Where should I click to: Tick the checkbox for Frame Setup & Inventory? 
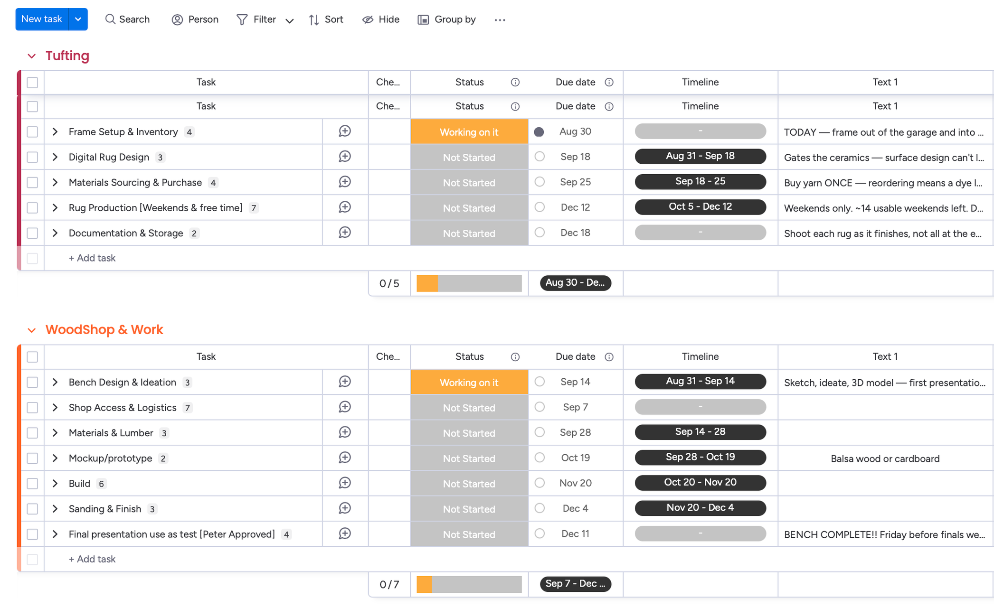click(32, 131)
